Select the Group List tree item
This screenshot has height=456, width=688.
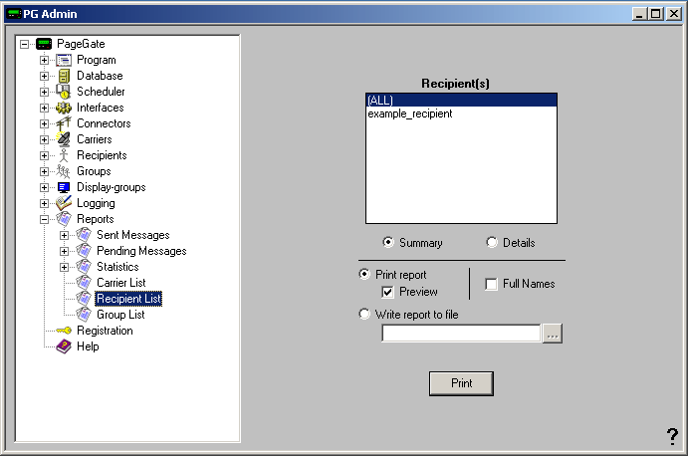(120, 315)
